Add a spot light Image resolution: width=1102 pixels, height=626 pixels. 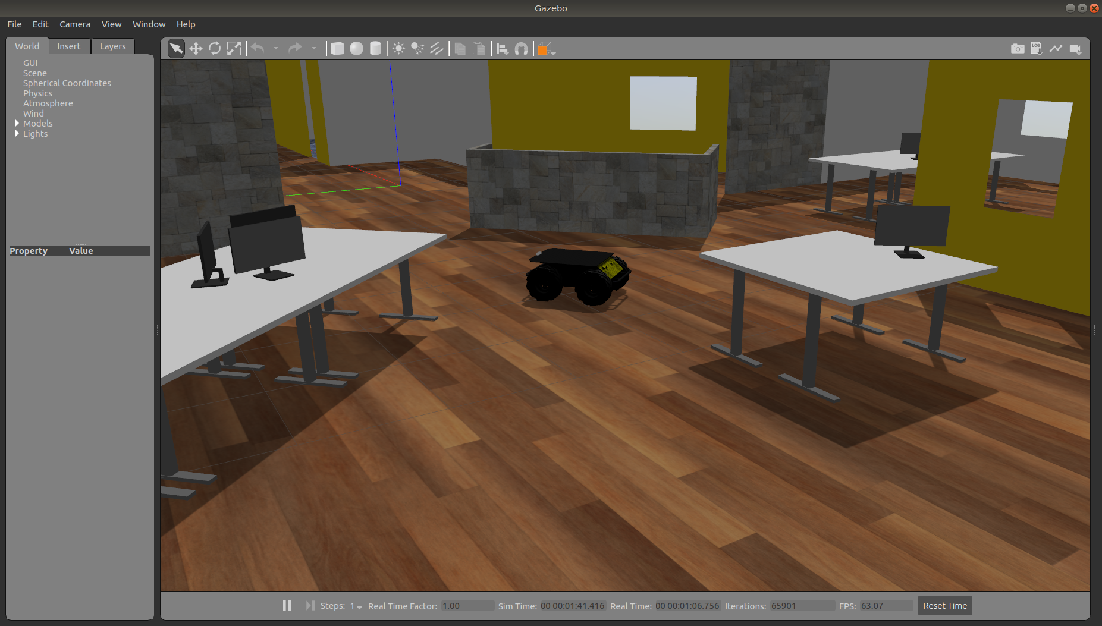(x=417, y=49)
